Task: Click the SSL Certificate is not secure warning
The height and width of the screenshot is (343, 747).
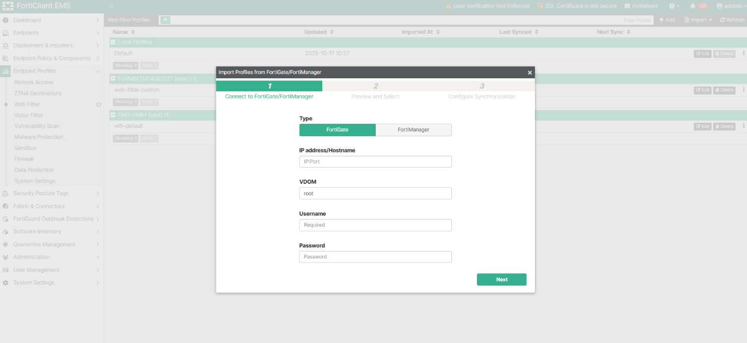Action: coord(577,6)
